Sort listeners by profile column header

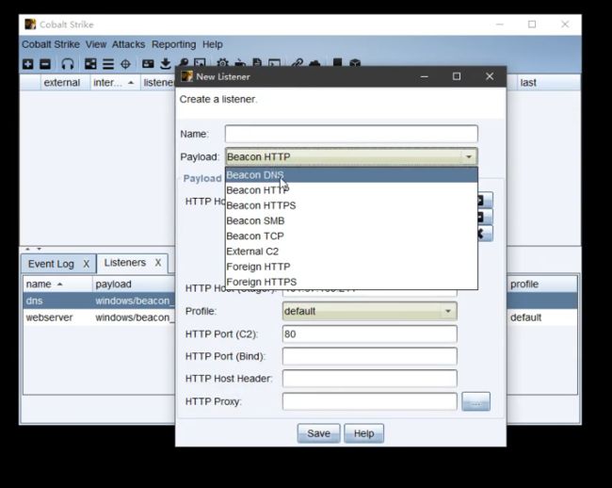[x=541, y=285]
